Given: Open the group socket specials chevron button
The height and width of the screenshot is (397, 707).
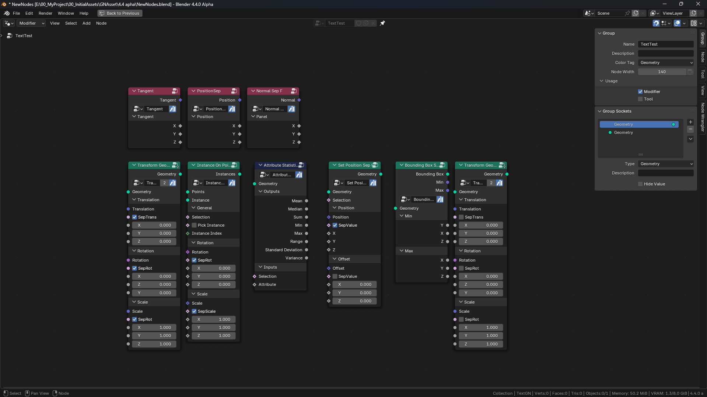Looking at the screenshot, I should (x=690, y=139).
